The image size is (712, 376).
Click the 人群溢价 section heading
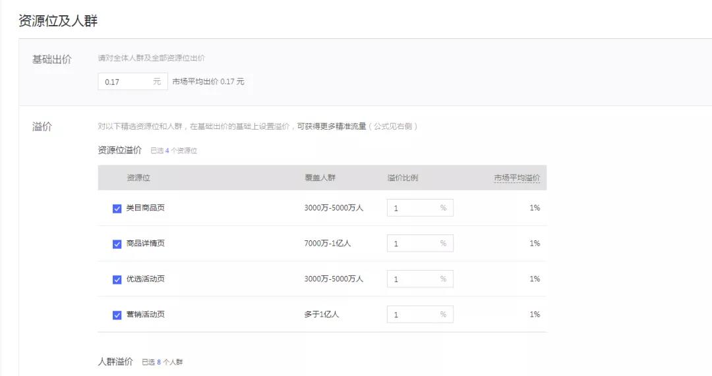point(115,362)
